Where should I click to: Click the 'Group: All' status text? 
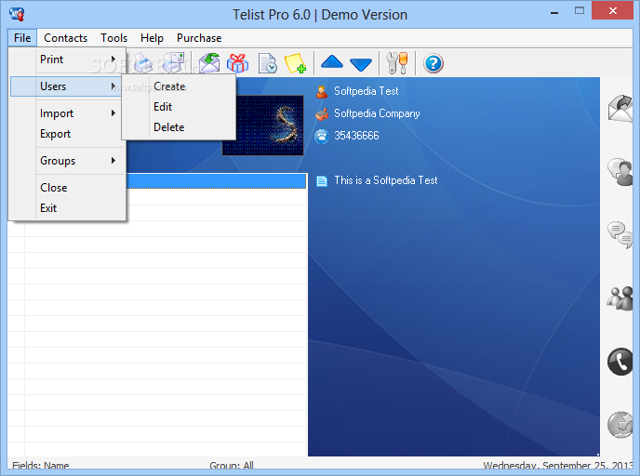[x=232, y=465]
